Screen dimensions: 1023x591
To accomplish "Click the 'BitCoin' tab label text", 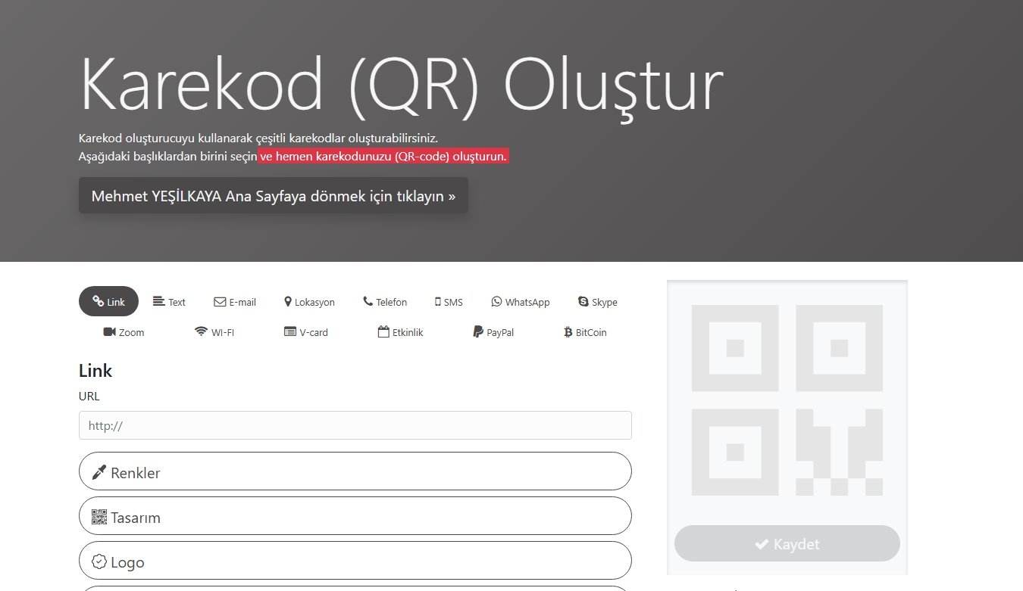I will point(591,332).
